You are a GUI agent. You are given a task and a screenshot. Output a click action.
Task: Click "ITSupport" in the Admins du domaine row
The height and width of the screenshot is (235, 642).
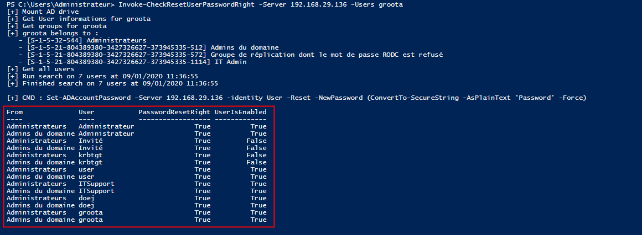pyautogui.click(x=96, y=191)
